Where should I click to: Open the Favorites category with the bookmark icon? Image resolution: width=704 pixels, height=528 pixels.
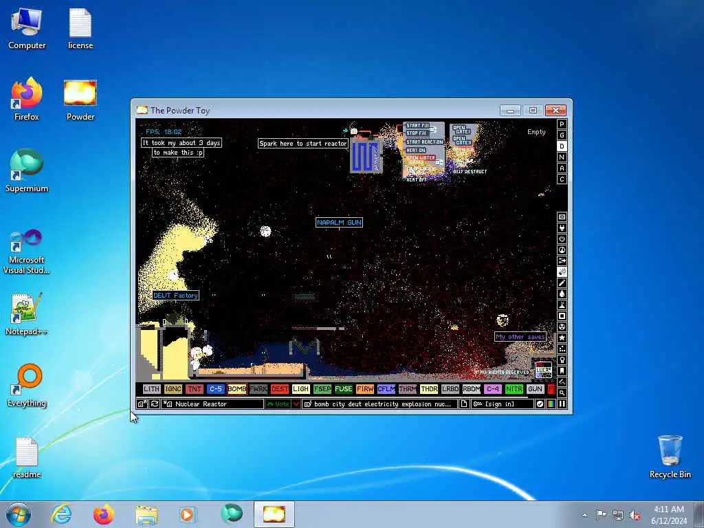click(x=562, y=371)
